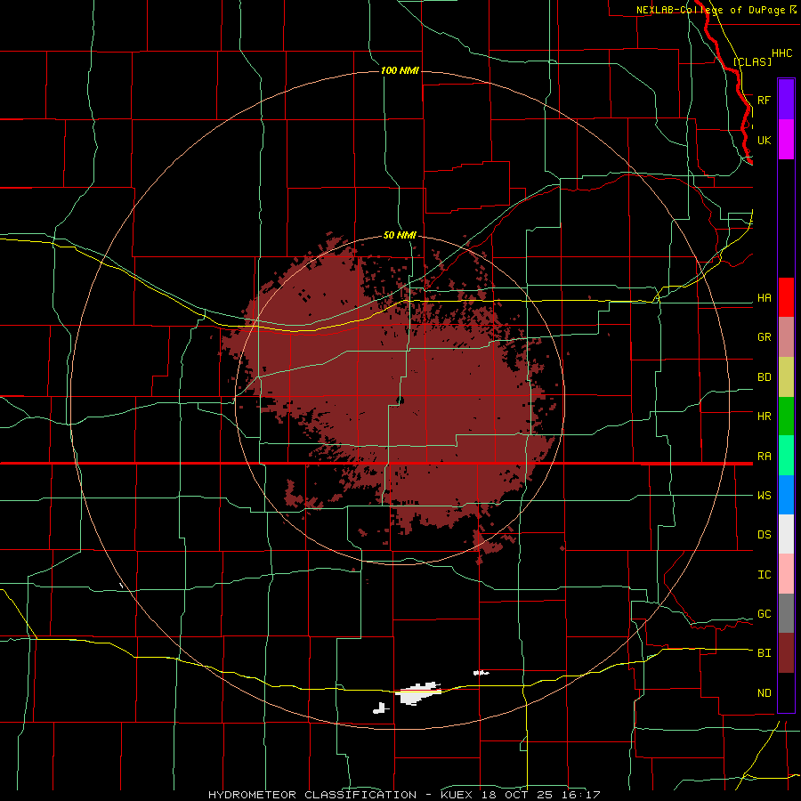The image size is (801, 801).
Task: Click the RF purple legend swatch
Action: pyautogui.click(x=786, y=100)
